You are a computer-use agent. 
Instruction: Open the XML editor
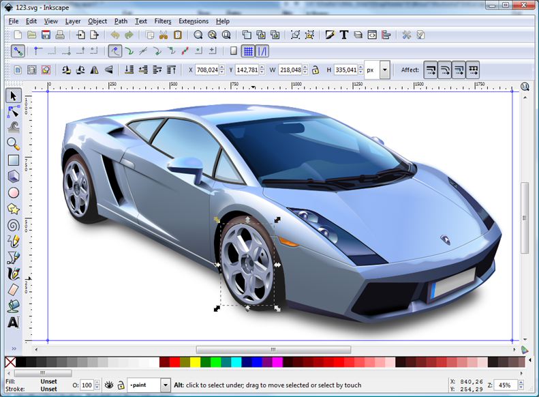click(372, 35)
